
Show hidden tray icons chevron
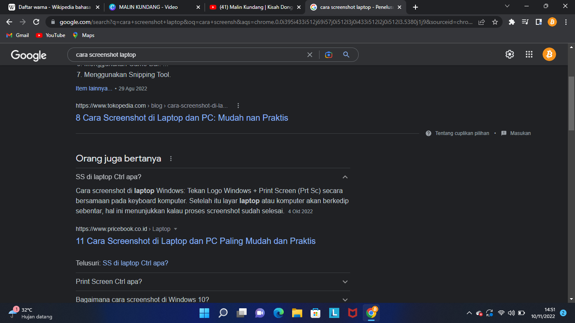(x=469, y=313)
